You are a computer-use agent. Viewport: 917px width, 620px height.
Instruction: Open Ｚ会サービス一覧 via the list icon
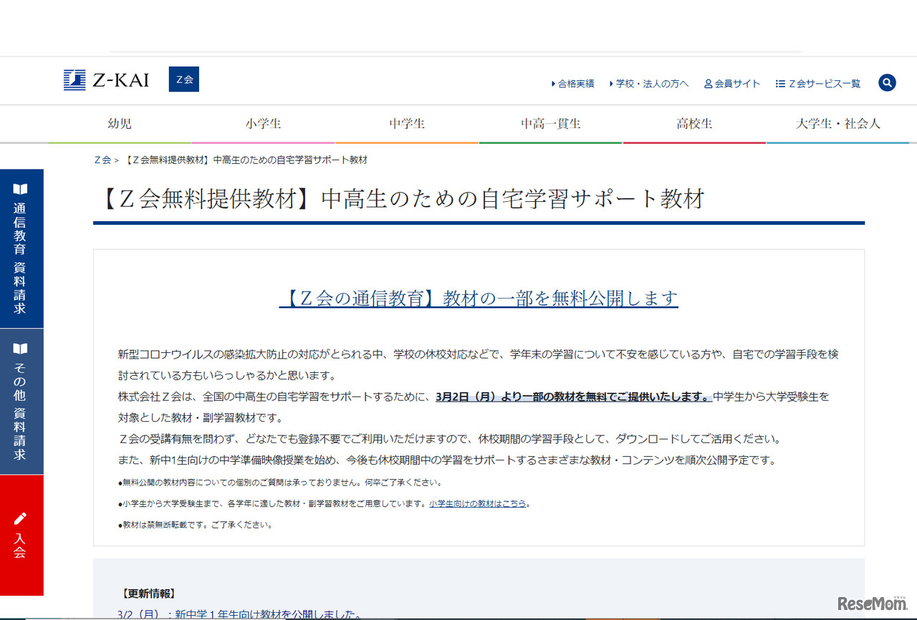tap(779, 82)
